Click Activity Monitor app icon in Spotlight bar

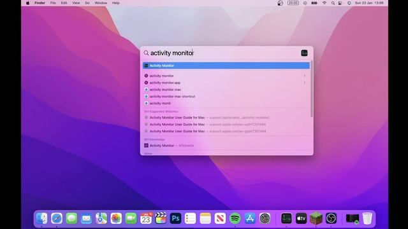(304, 53)
